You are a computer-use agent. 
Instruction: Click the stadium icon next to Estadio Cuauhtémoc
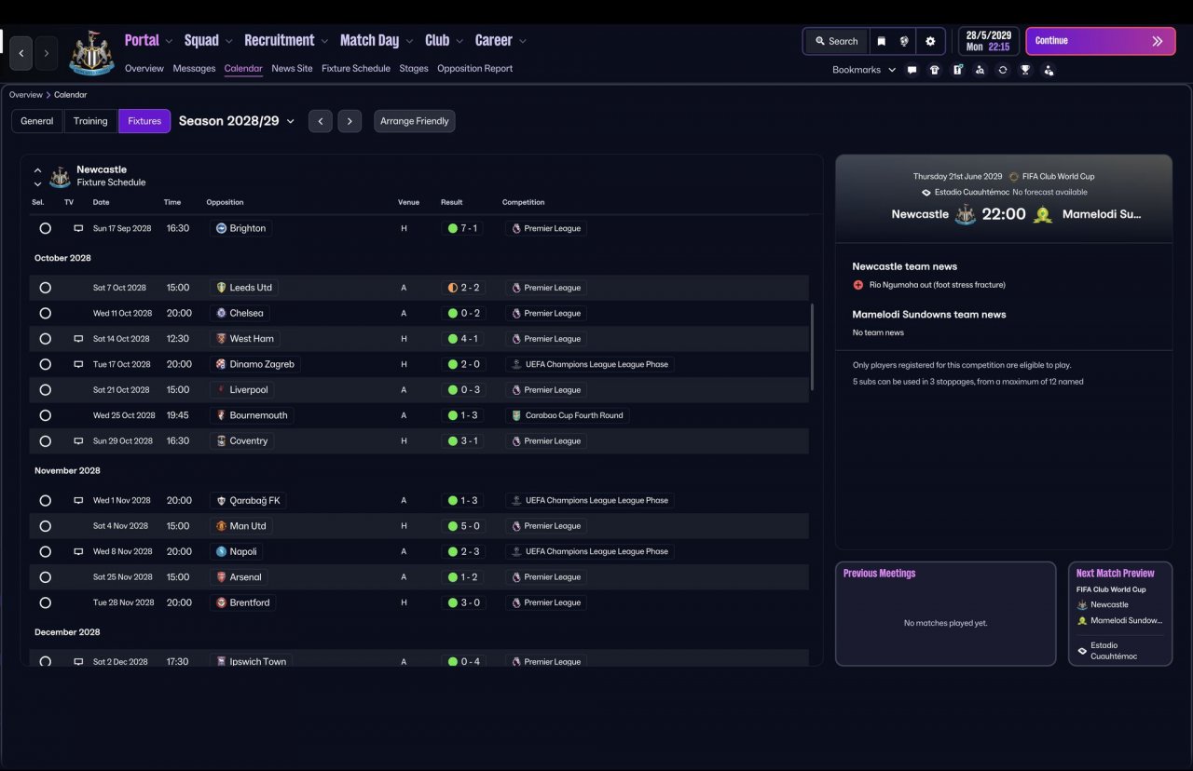coord(926,193)
